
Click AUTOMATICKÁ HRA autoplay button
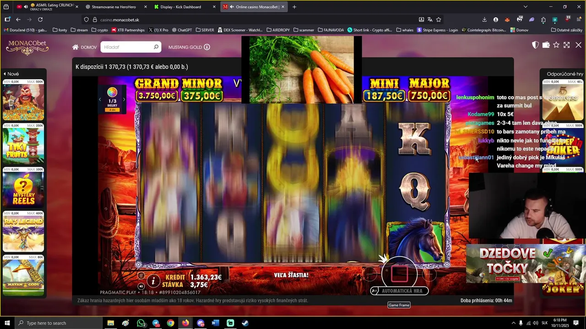[399, 291]
